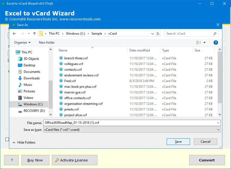Viewport: 231px width, 169px height.
Task: Collapse panel with Hide Folders
Action: tap(24, 142)
